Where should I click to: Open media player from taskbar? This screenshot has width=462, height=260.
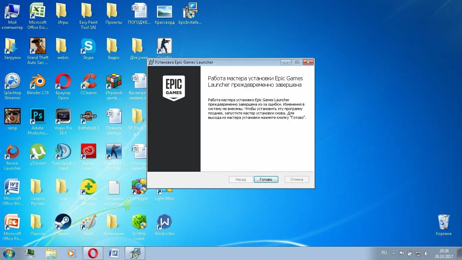click(71, 253)
